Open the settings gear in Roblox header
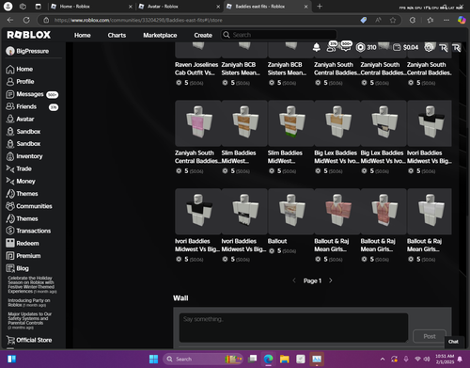470x368 pixels. (x=429, y=47)
